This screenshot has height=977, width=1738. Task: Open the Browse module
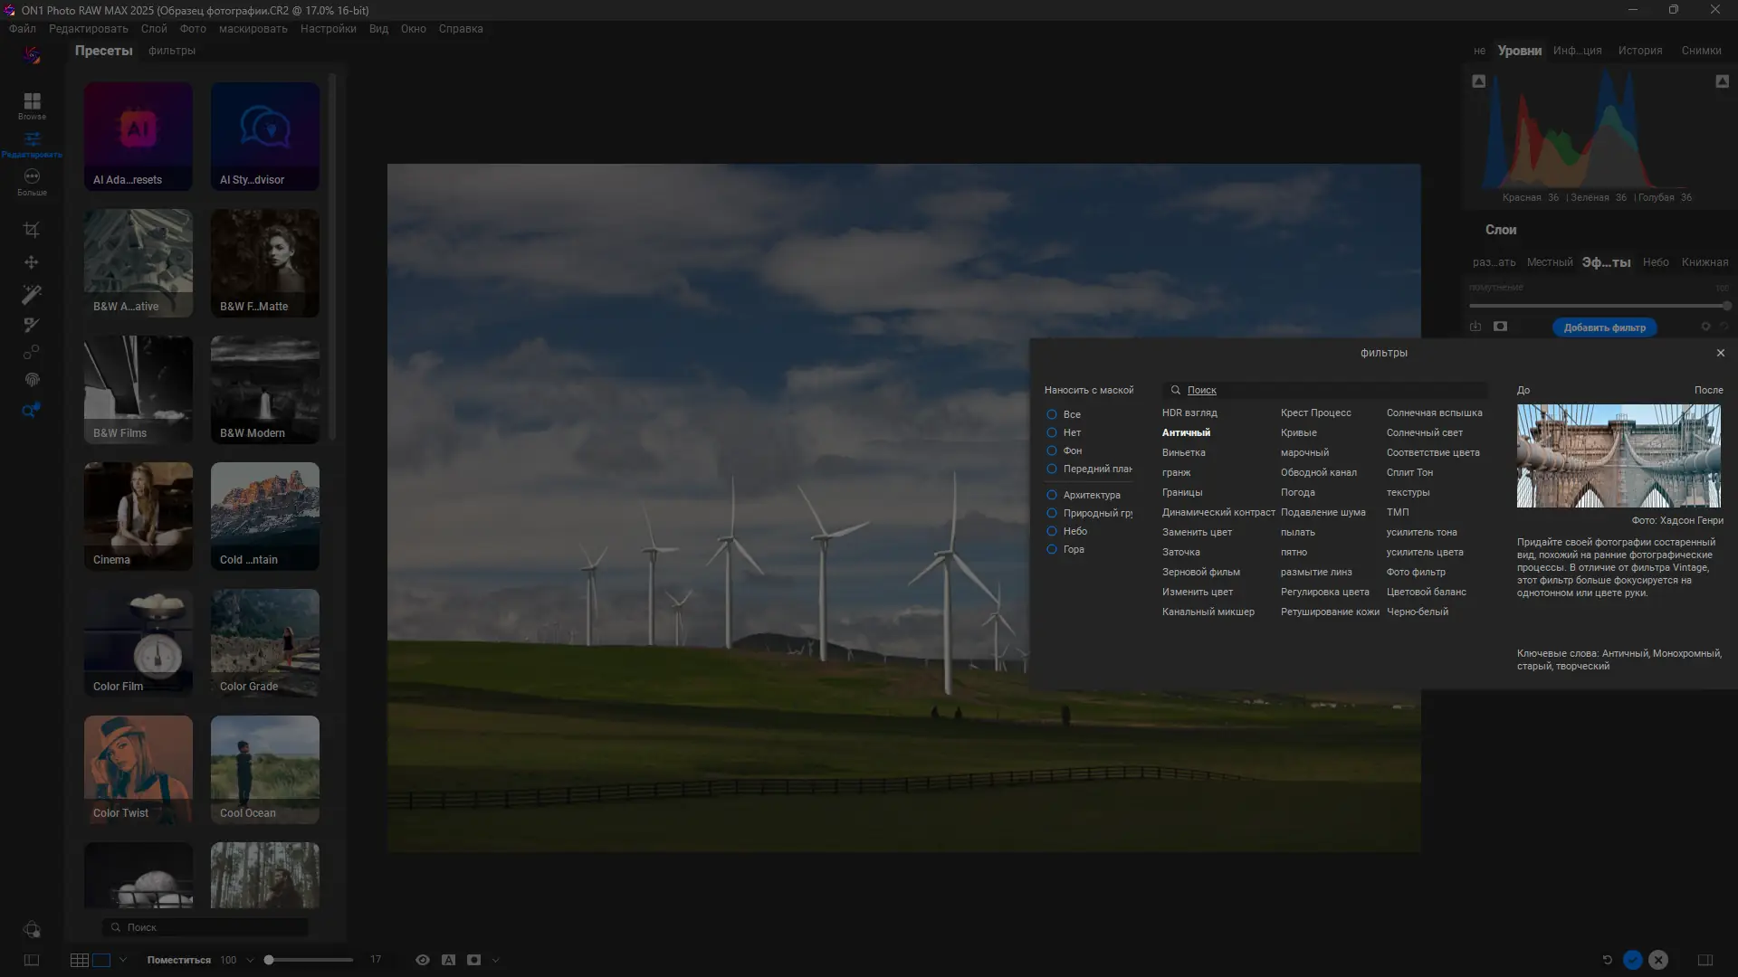tap(32, 105)
